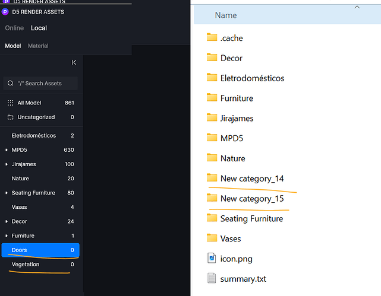Collapse the asset sidebar panel
The image size is (381, 296).
pyautogui.click(x=74, y=62)
